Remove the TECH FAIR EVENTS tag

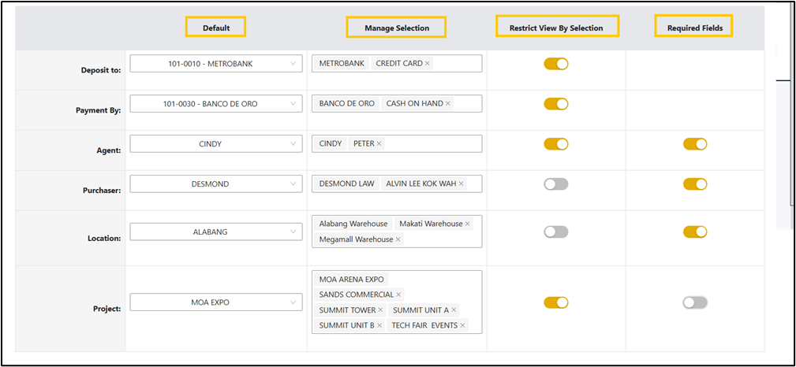463,325
